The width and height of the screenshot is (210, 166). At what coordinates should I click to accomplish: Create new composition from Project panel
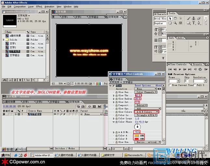tap(15, 80)
